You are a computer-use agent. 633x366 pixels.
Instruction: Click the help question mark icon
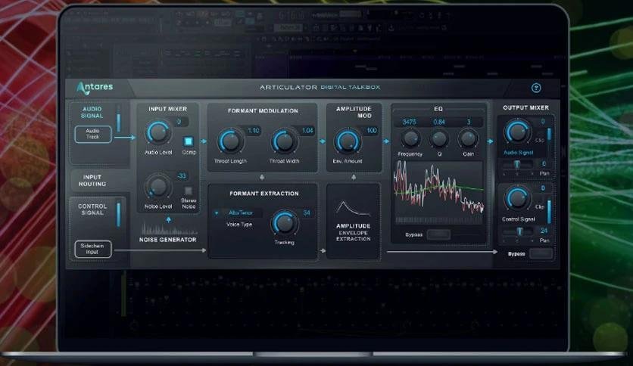click(537, 88)
